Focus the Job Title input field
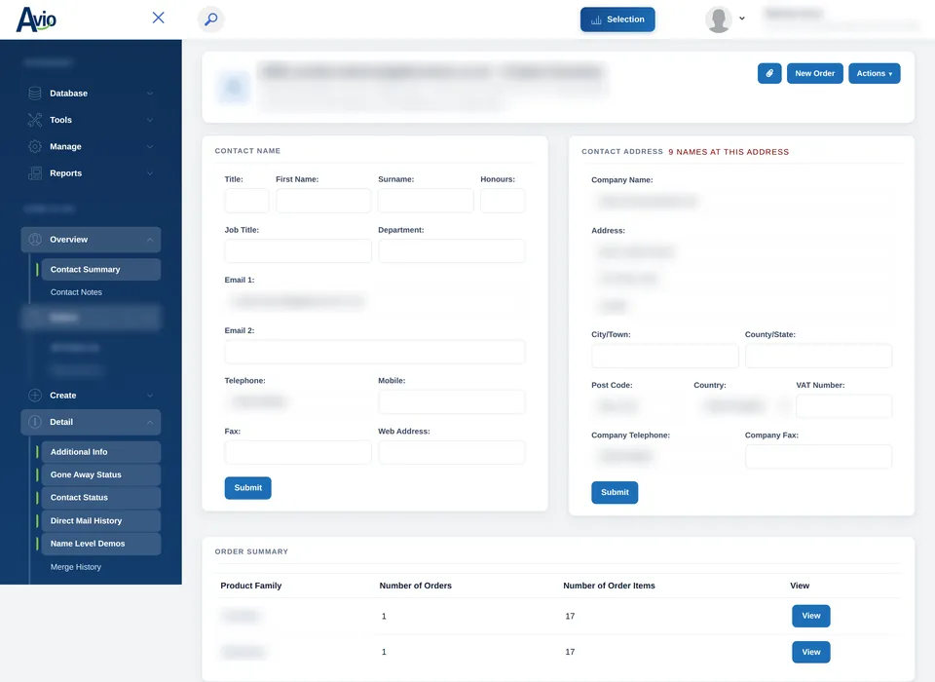 [x=298, y=251]
